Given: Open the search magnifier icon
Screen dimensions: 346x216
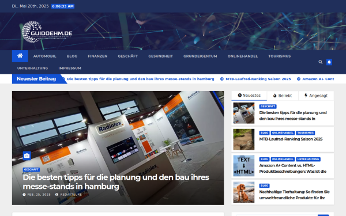Looking at the screenshot, I should click(321, 62).
